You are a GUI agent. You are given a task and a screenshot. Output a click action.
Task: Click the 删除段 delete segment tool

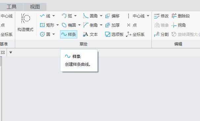click(x=181, y=16)
